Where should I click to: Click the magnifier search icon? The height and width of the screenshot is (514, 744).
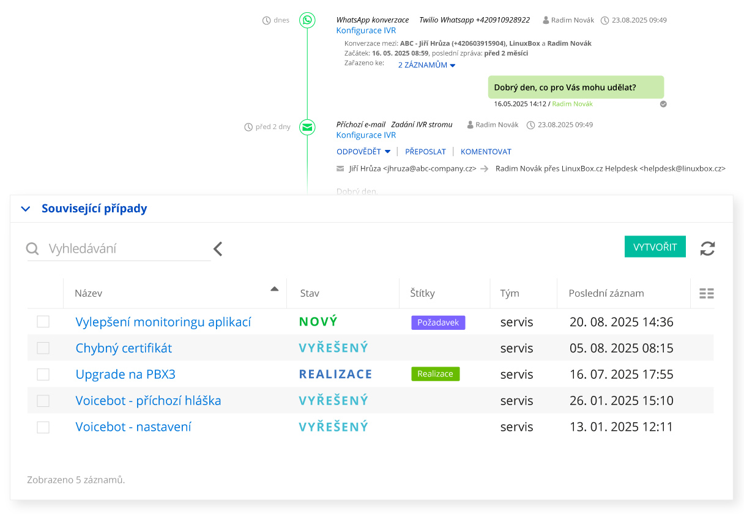click(32, 249)
